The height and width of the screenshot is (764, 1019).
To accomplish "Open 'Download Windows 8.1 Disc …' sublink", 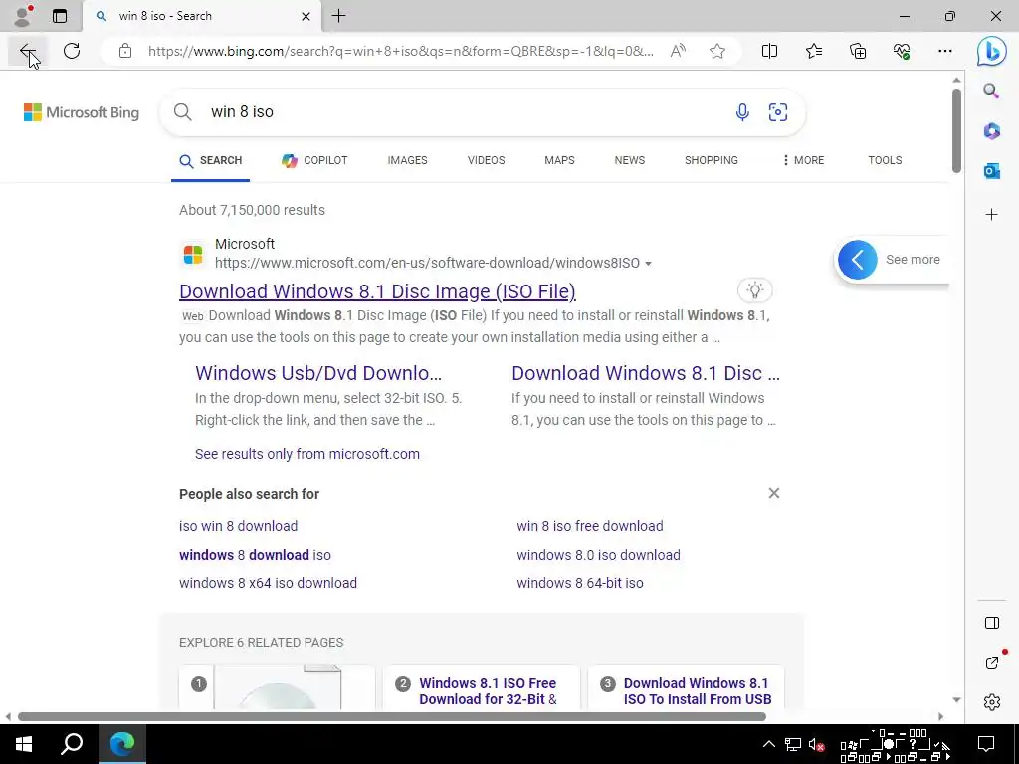I will [x=645, y=373].
